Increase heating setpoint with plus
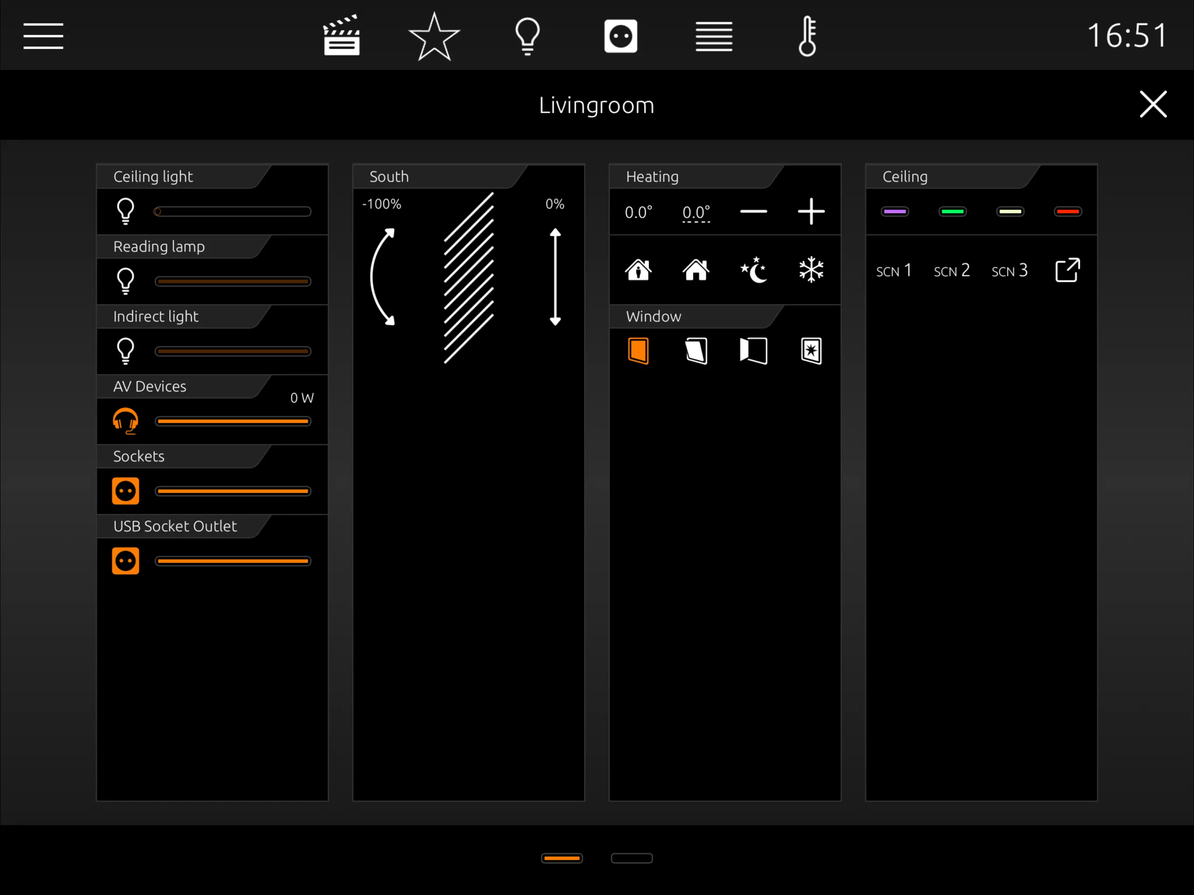The image size is (1194, 895). point(811,211)
